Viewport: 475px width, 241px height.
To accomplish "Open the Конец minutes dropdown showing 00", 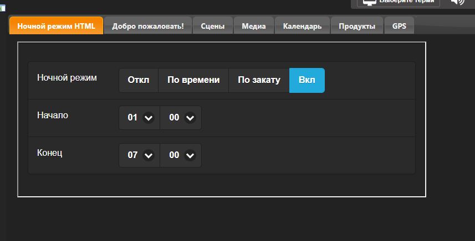I will pos(181,155).
